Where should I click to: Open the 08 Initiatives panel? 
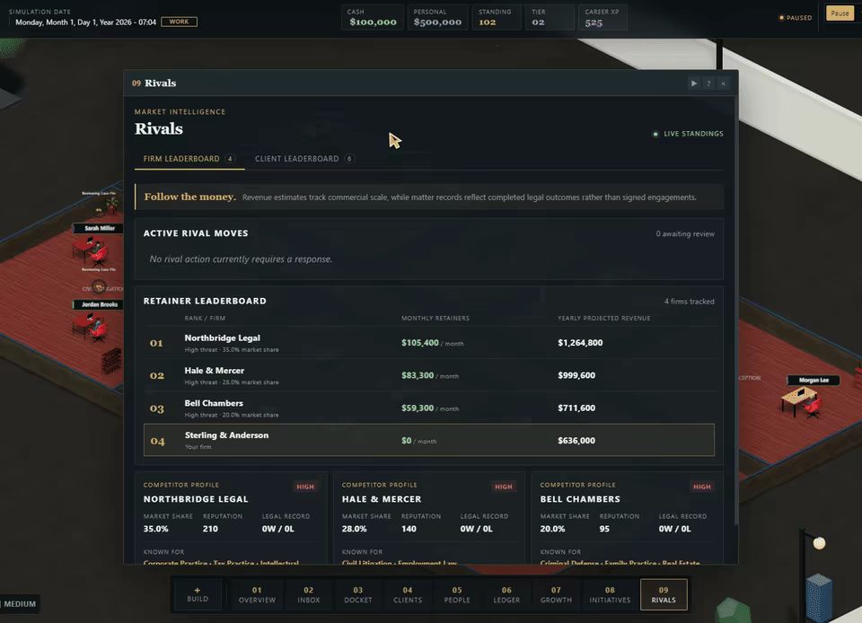[x=610, y=594]
